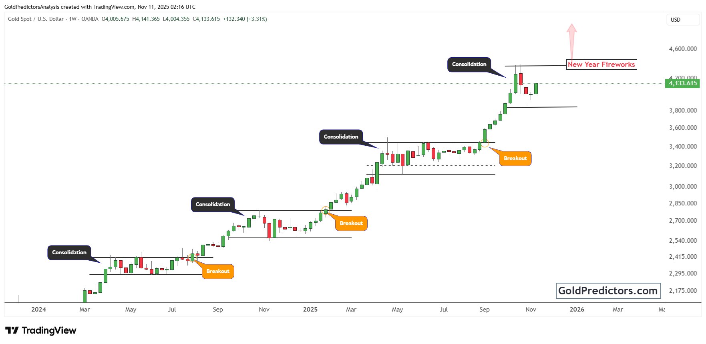Click the 1W interval in chart header

point(72,19)
